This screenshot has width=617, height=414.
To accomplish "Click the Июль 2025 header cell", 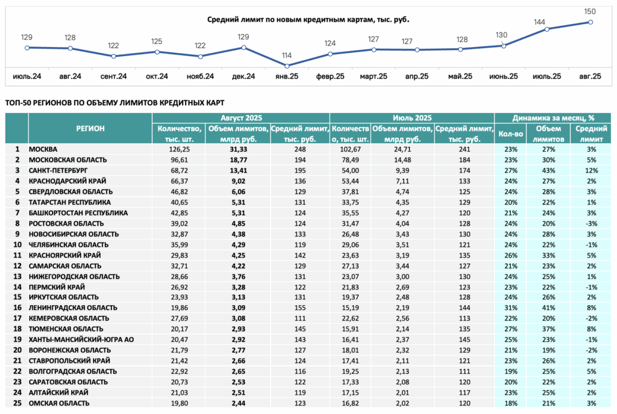I will 412,118.
